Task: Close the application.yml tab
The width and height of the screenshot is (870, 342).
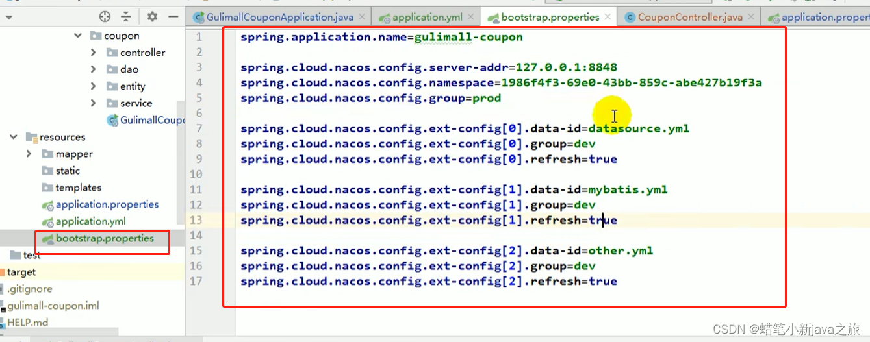Action: [471, 18]
